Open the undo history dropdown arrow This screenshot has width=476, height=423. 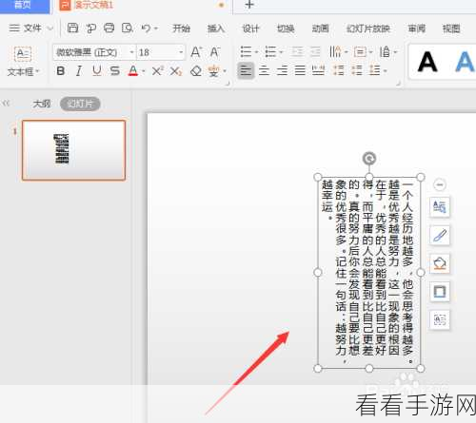[x=156, y=29]
